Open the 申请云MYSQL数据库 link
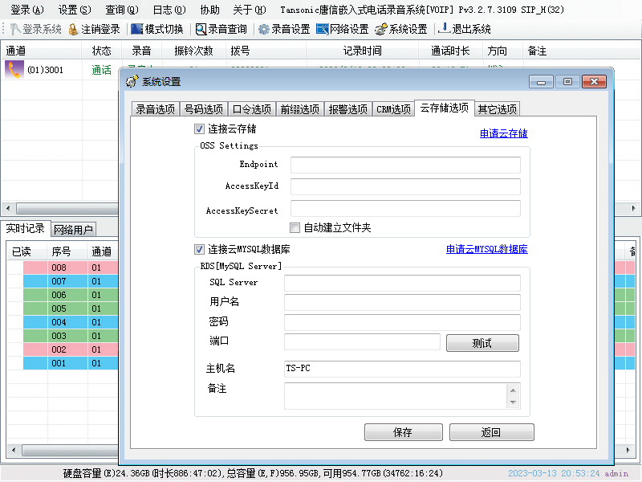642x482 pixels. (487, 249)
